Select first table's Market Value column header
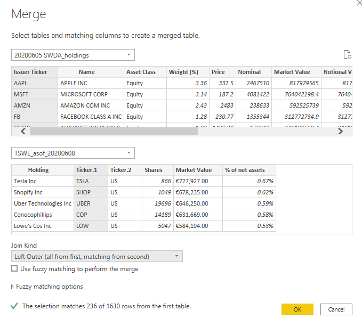Viewport: 362px width, 327px height. click(x=296, y=72)
